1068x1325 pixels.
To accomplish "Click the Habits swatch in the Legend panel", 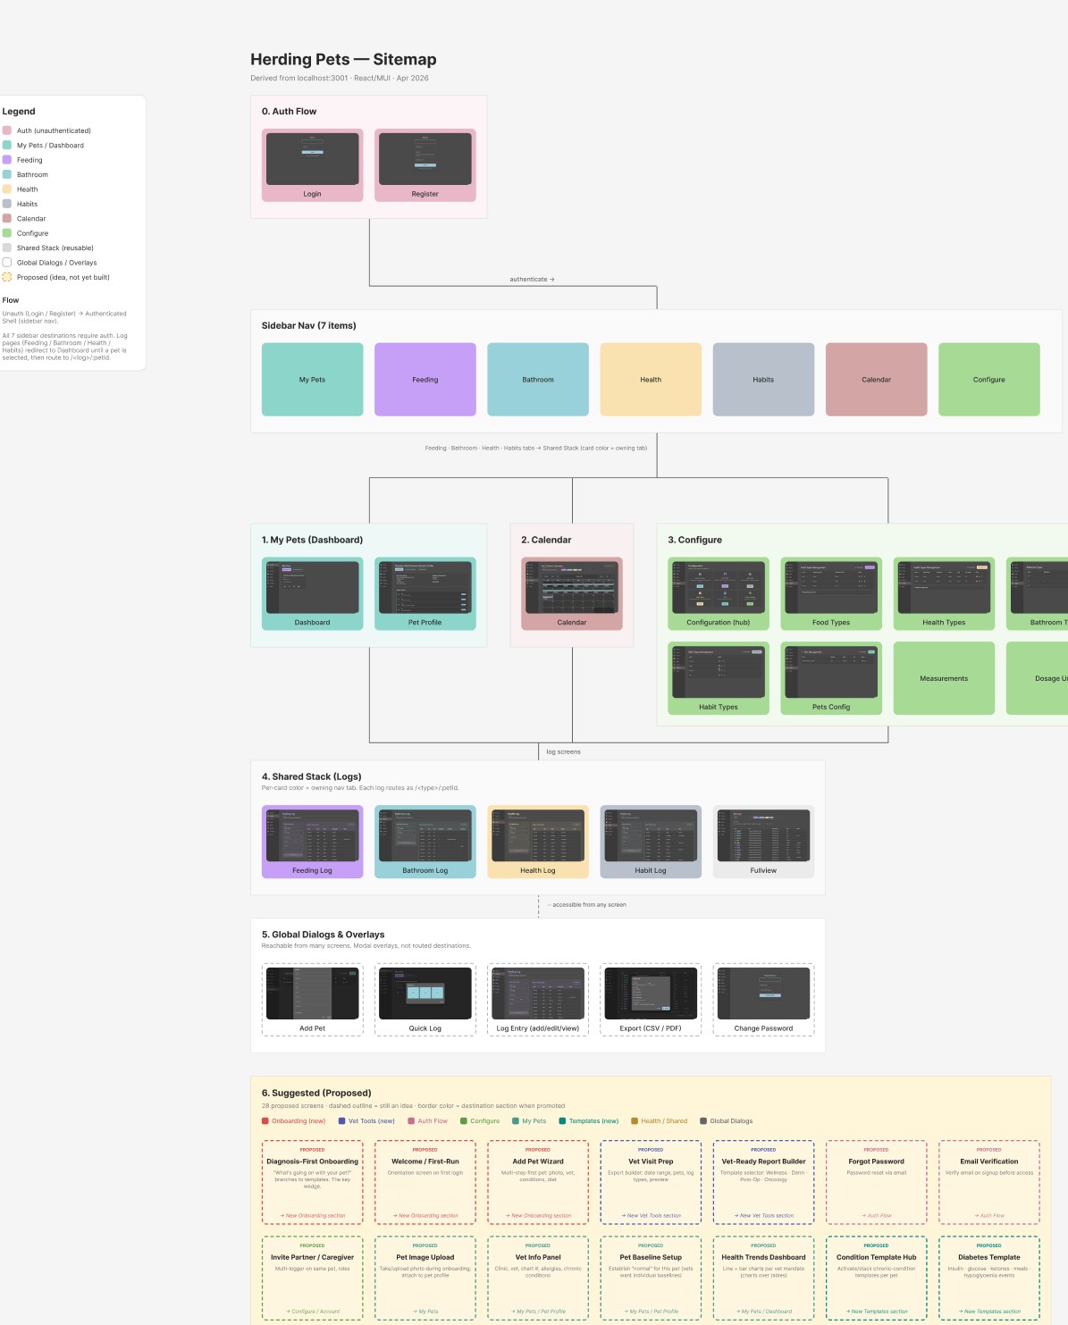I will click(x=7, y=204).
